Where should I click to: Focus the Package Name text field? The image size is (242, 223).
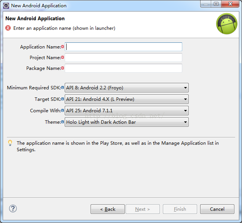(123, 68)
